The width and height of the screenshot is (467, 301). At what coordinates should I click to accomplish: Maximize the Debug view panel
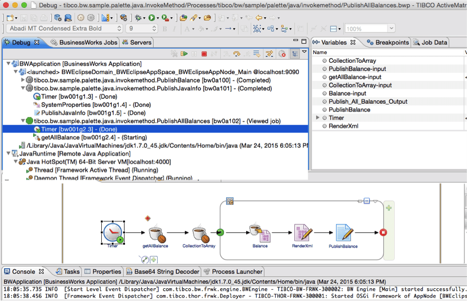(304, 42)
